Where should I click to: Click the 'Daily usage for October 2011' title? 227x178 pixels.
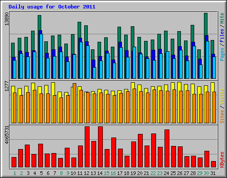coord(52,7)
